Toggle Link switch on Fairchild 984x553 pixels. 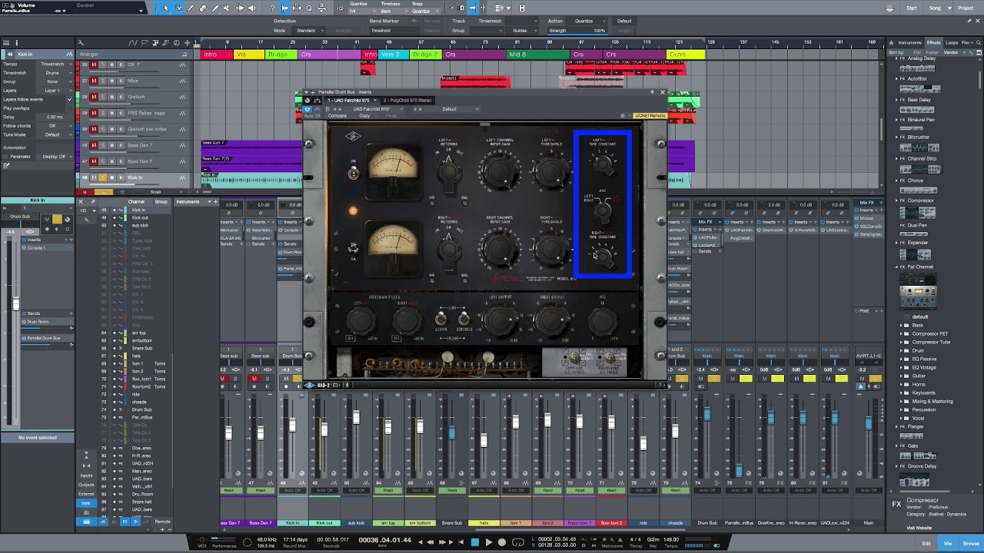click(442, 317)
